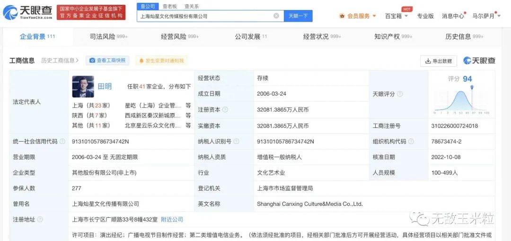Click the TianYanCha logo in header

(27, 12)
